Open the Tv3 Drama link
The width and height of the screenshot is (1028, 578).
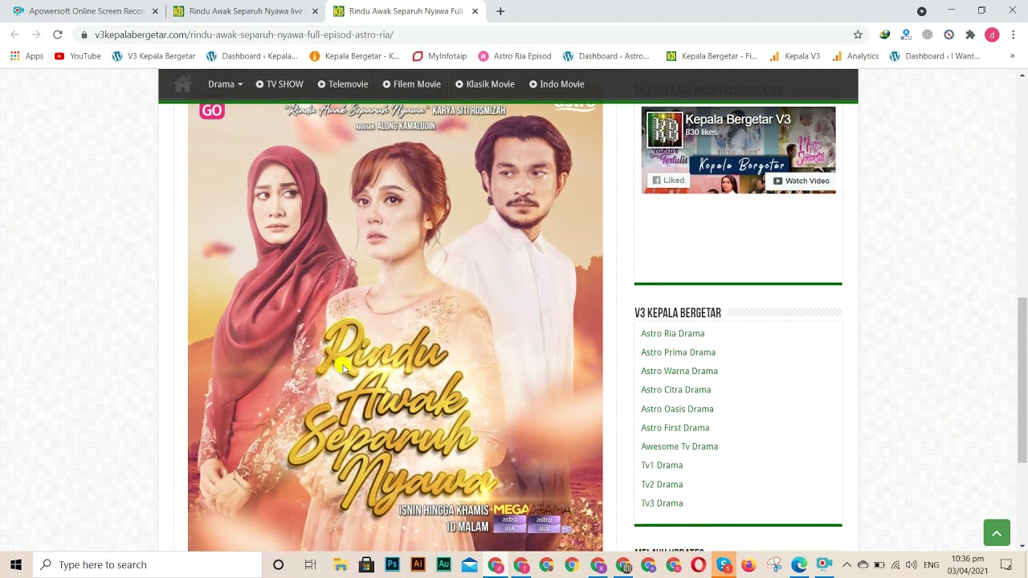pos(662,503)
